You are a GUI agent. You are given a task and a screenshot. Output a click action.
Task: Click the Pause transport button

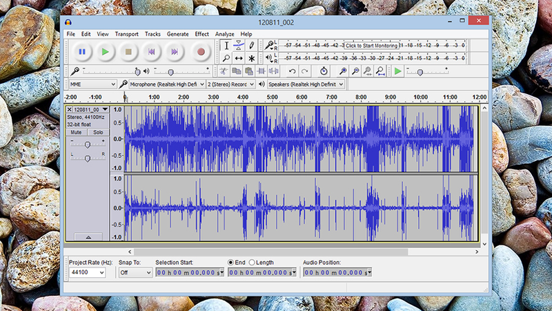[82, 52]
